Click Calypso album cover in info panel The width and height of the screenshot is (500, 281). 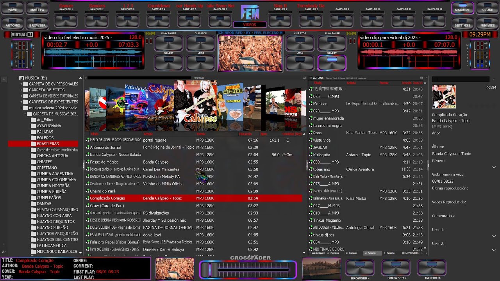444,96
